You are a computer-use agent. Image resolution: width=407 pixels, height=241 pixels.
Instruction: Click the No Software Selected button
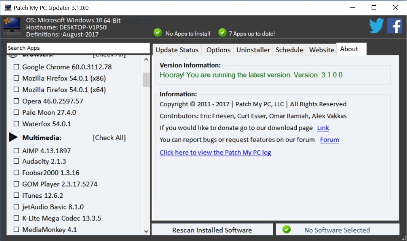point(337,230)
